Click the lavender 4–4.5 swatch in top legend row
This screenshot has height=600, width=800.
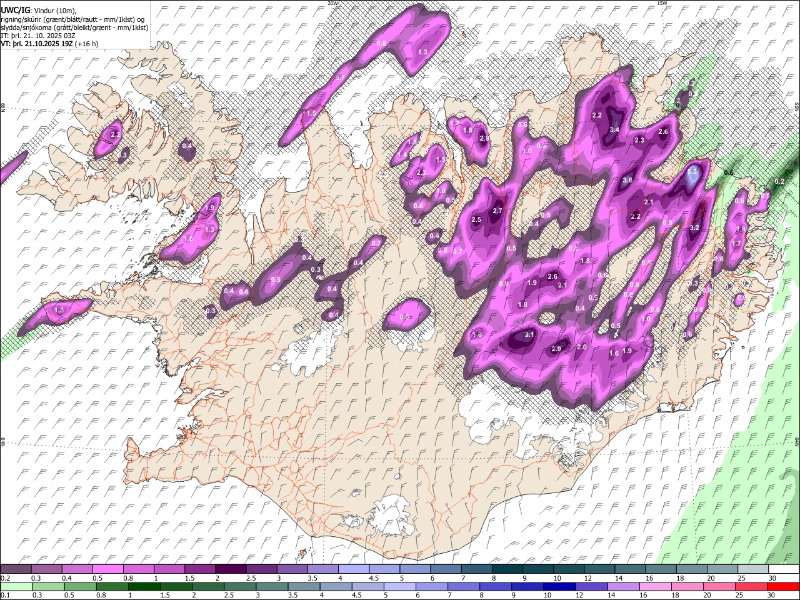[354, 569]
